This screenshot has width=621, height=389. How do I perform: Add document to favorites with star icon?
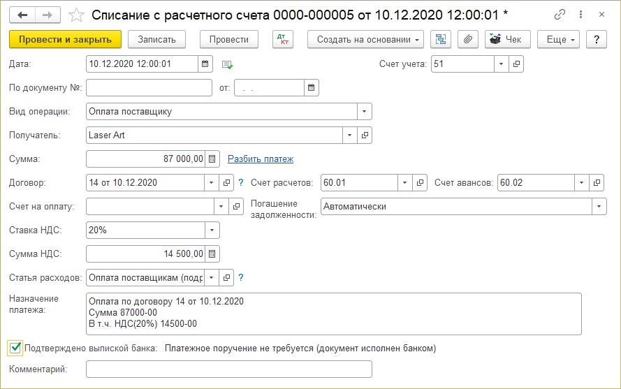pyautogui.click(x=76, y=15)
